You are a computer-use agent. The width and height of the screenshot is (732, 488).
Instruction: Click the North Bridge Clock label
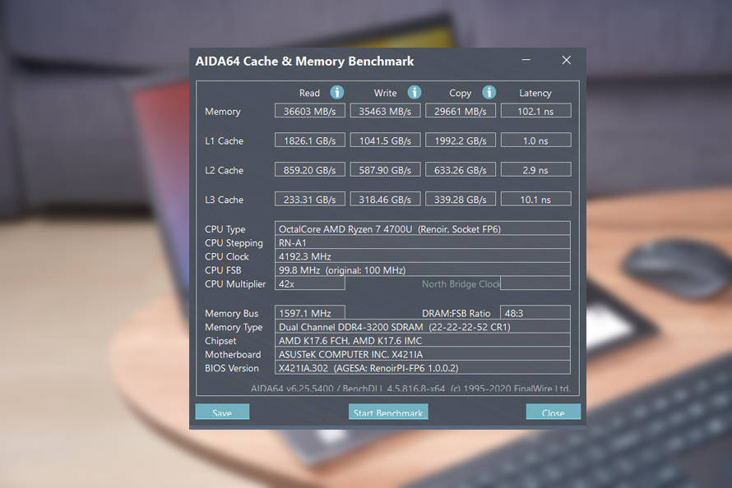(461, 284)
